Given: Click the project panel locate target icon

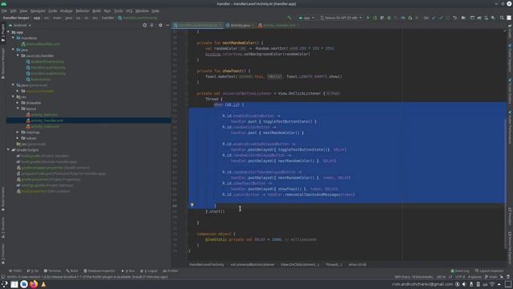Looking at the screenshot, I should 144,25.
